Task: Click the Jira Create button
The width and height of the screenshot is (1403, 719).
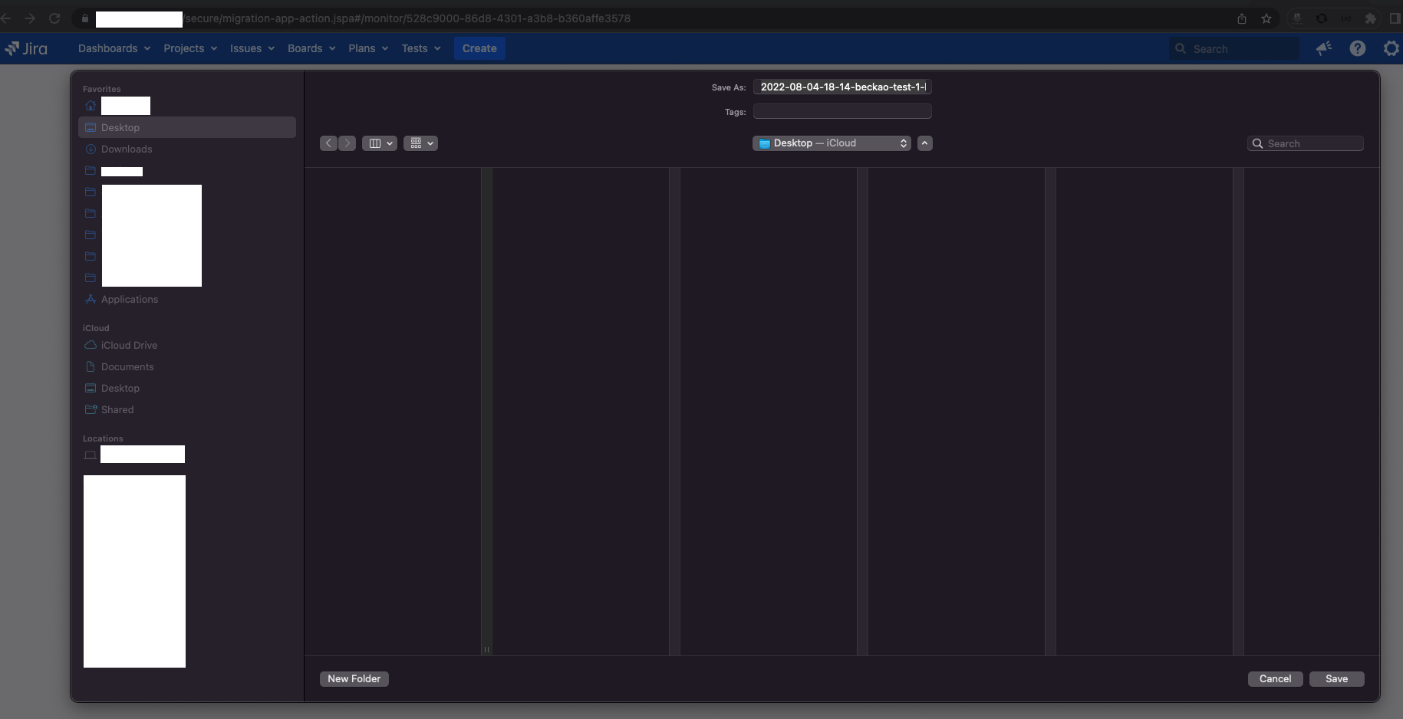Action: click(x=479, y=48)
